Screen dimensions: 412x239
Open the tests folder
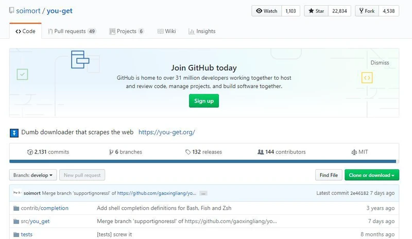click(x=27, y=234)
